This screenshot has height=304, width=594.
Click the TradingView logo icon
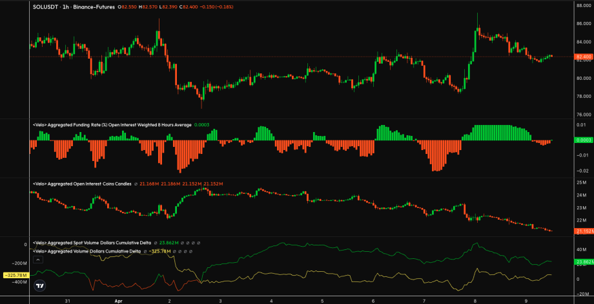point(40,285)
